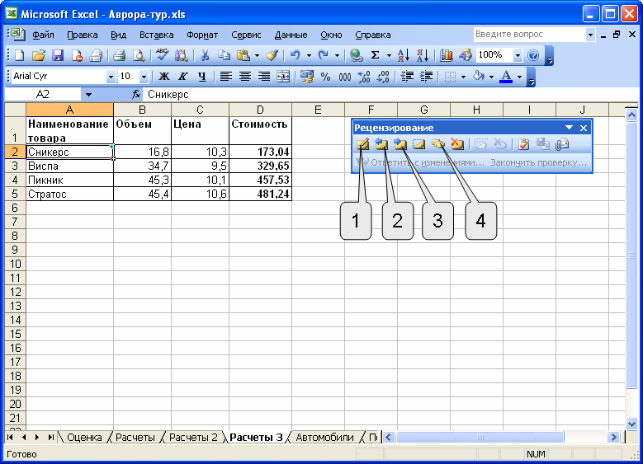Switch to the Оценка sheet tab
643x464 pixels.
(x=84, y=438)
